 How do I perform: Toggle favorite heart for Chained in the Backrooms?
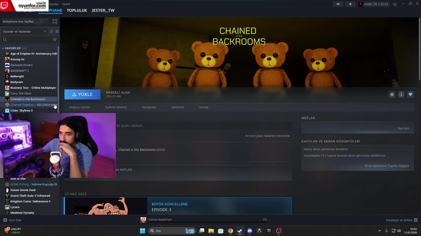[x=410, y=94]
